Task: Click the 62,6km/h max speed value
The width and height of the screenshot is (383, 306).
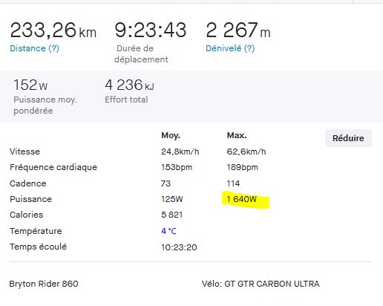Action: point(246,152)
